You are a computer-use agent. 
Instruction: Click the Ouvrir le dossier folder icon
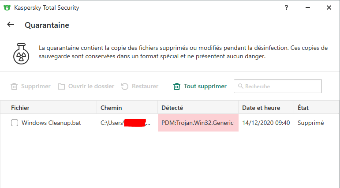pyautogui.click(x=61, y=86)
